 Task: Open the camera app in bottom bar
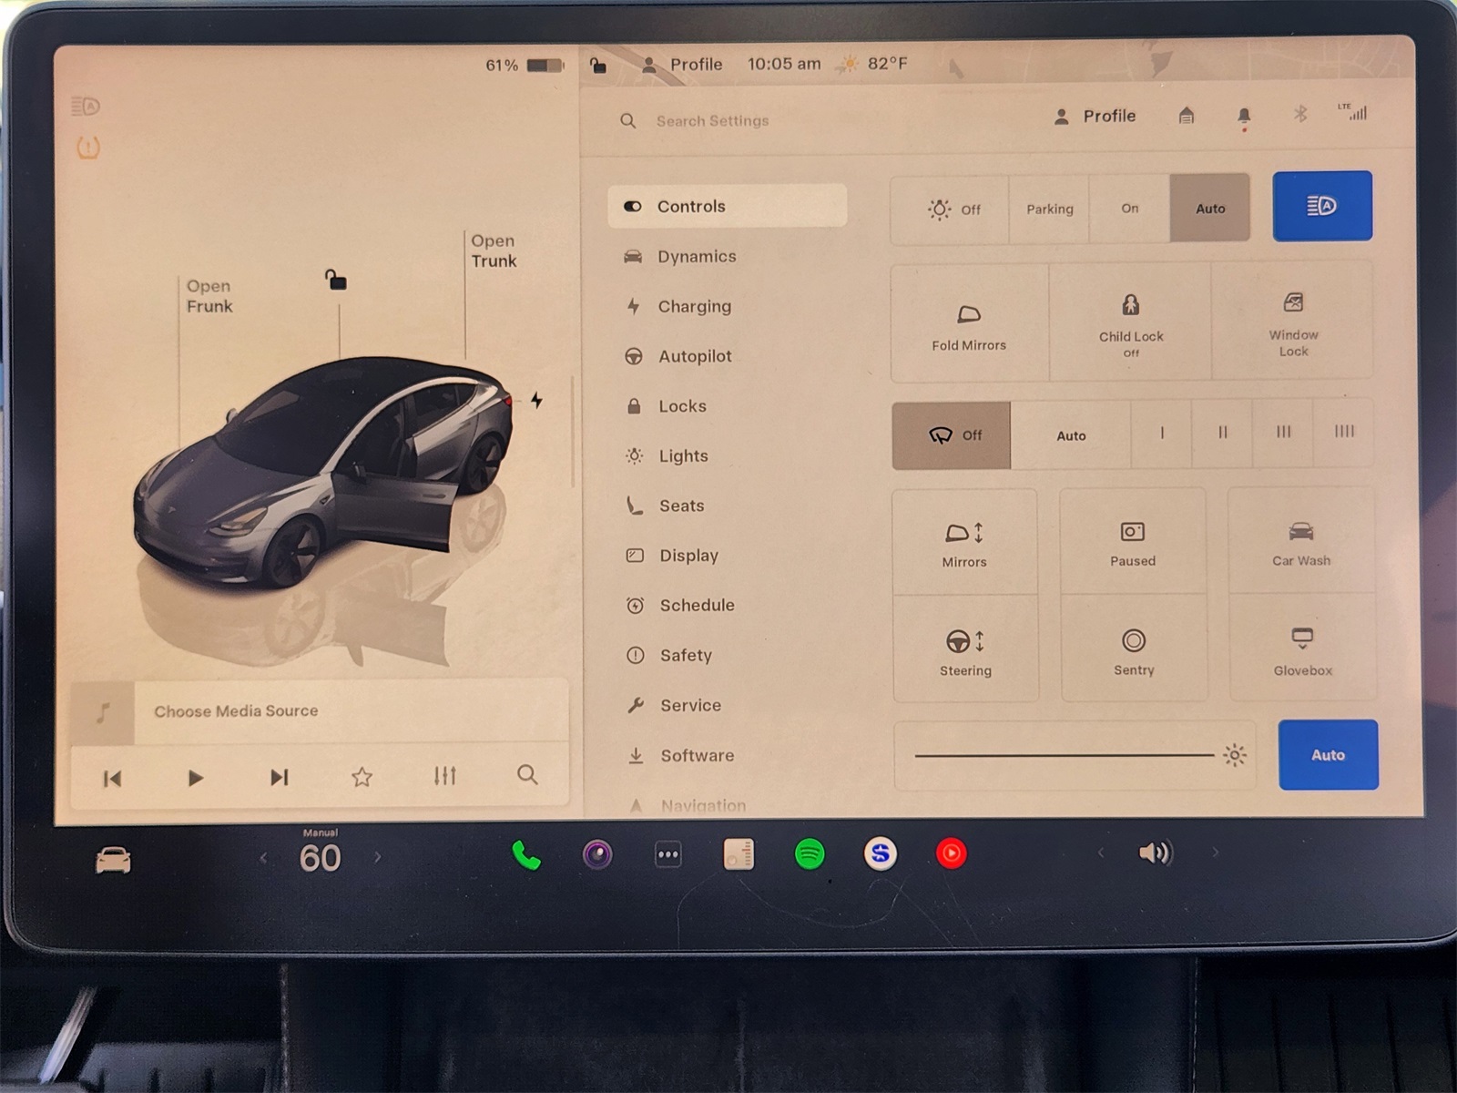coord(597,854)
